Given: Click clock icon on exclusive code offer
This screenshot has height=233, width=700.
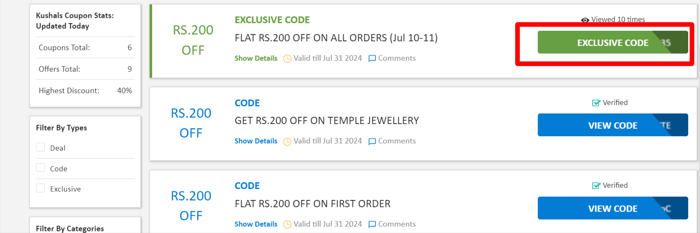Looking at the screenshot, I should click(287, 59).
